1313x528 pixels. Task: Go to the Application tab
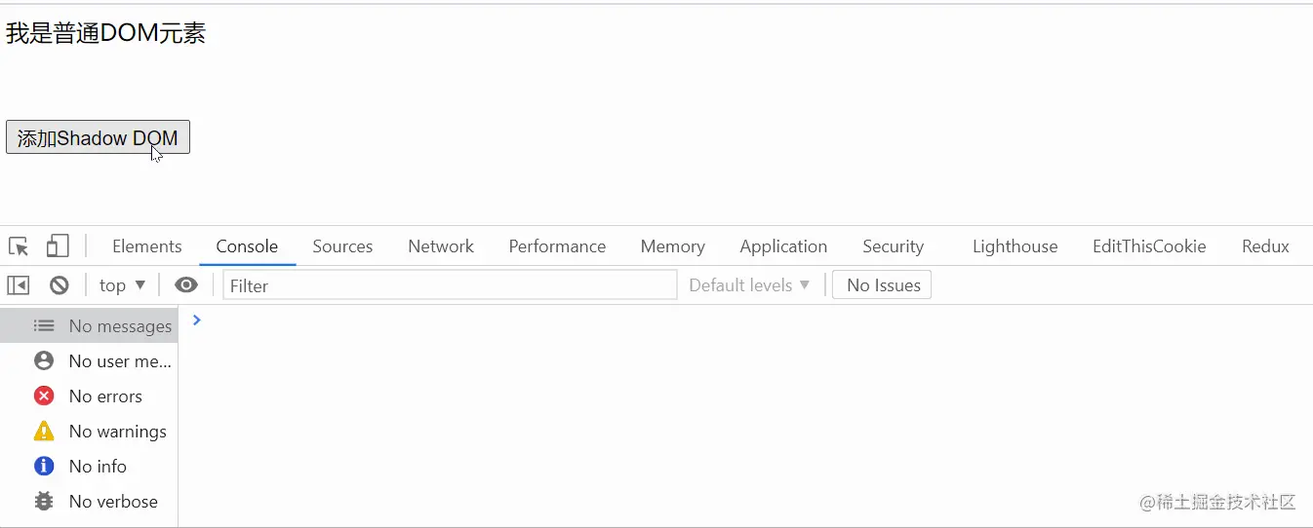pos(783,246)
